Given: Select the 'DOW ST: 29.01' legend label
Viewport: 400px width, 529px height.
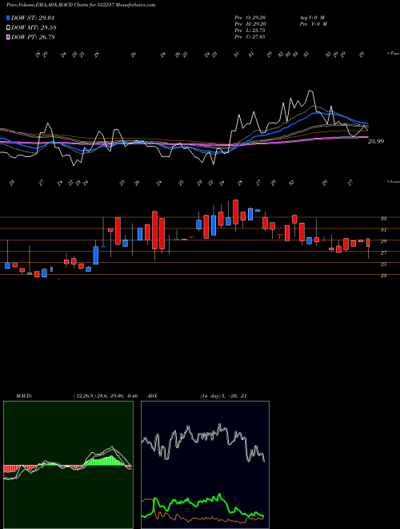Looking at the screenshot, I should coord(33,18).
